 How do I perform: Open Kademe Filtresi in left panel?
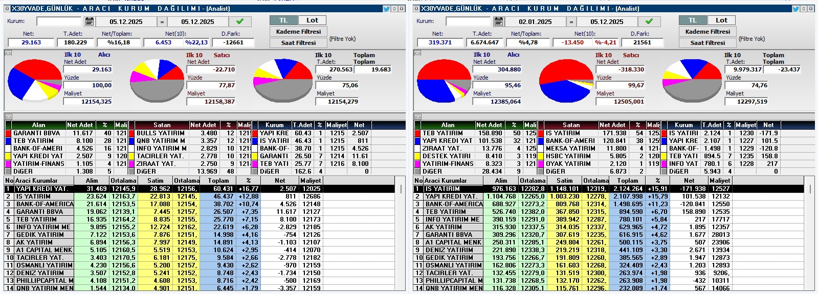coord(298,32)
